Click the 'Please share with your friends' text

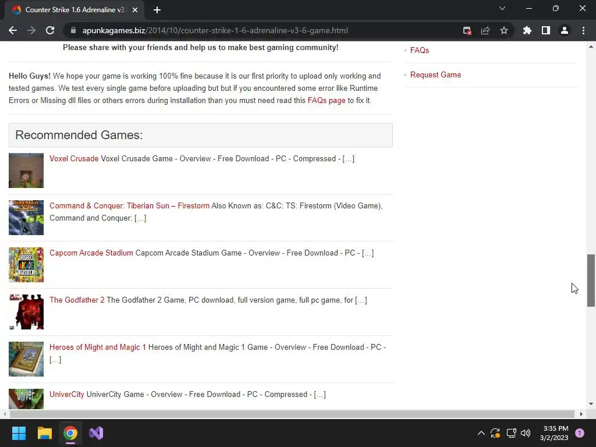(201, 48)
